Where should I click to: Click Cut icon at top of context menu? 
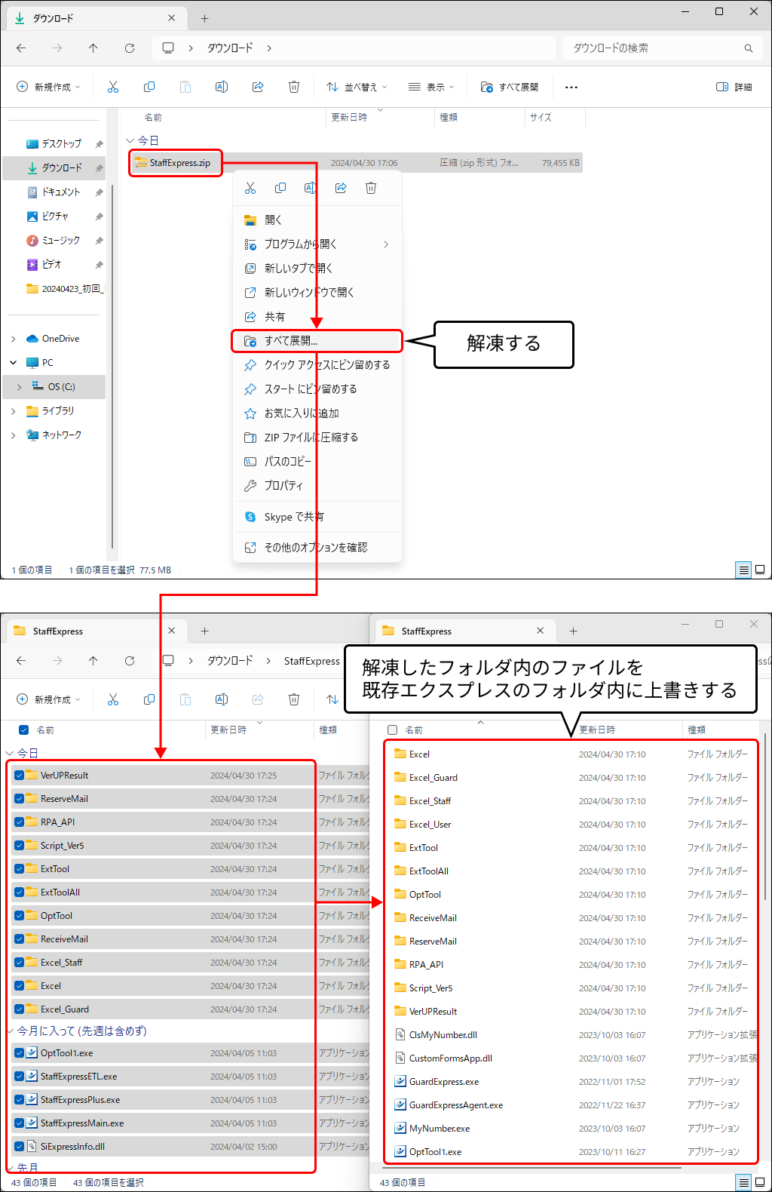click(x=250, y=188)
